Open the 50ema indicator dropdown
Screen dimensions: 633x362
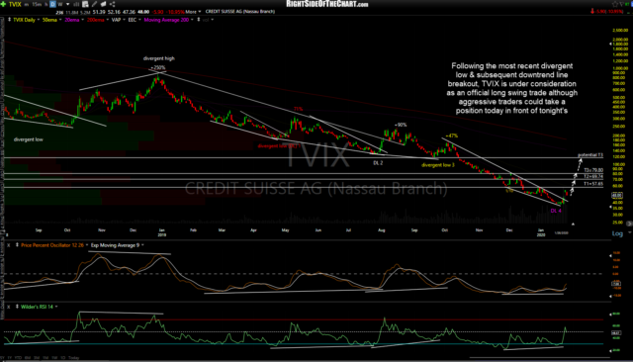60,20
